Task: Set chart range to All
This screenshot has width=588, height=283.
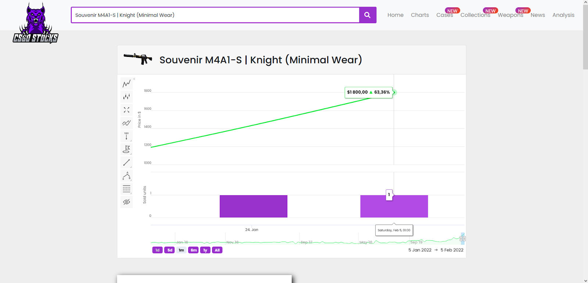Action: coord(217,250)
